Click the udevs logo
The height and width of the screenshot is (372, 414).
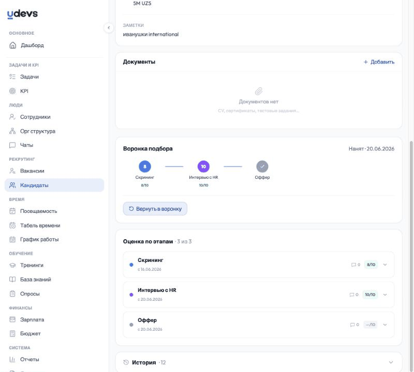(x=22, y=14)
